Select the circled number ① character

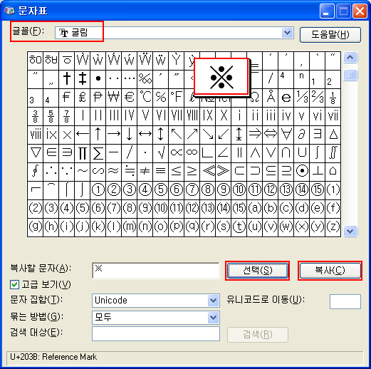point(98,190)
